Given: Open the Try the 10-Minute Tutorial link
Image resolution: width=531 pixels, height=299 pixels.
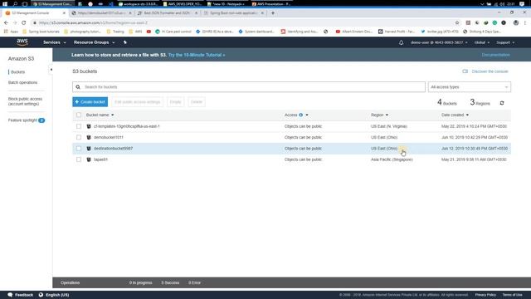Looking at the screenshot, I should click(197, 55).
